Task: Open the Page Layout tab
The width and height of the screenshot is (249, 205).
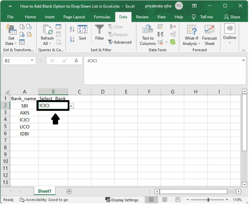Action: (x=74, y=17)
